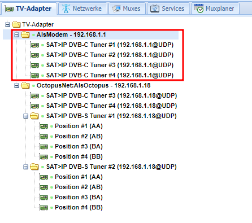Select 'SAT>IP DVB-C Tuner #4 (192.168.1.18@UDP)'
This screenshot has width=252, height=223.
click(x=112, y=106)
